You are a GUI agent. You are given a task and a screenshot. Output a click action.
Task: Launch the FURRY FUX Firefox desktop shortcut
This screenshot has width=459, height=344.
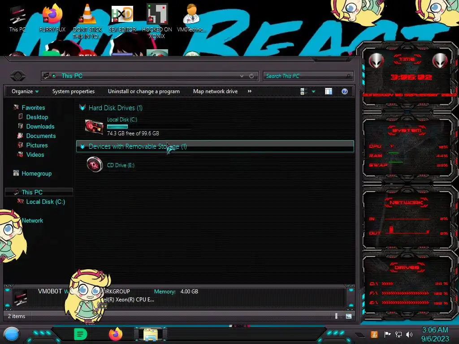[52, 17]
